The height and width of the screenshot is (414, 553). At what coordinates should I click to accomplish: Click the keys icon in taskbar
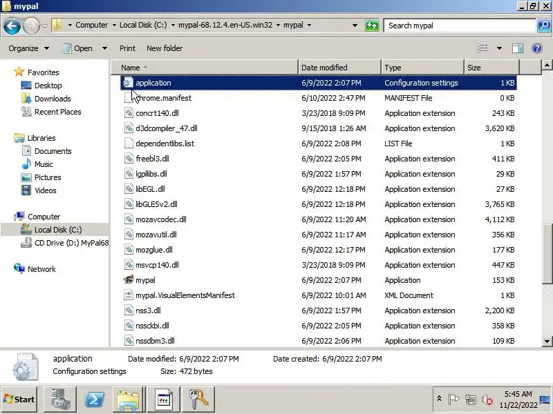click(x=198, y=400)
